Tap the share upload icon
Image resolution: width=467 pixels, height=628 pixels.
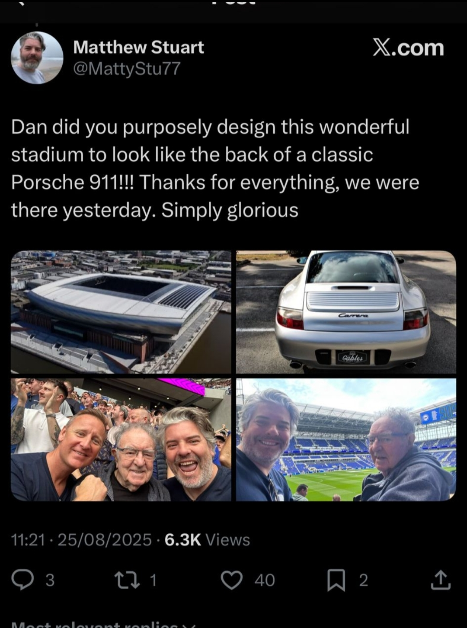pyautogui.click(x=441, y=580)
